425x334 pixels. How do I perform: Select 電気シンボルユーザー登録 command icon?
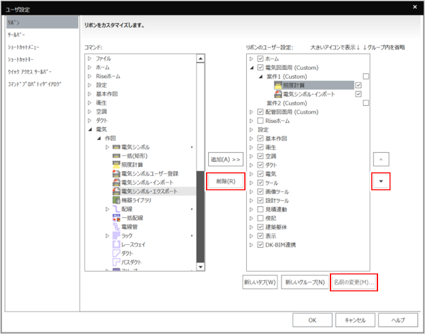(116, 174)
